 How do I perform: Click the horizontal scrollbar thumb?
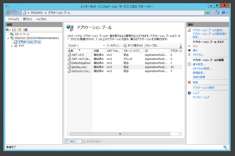120,134
